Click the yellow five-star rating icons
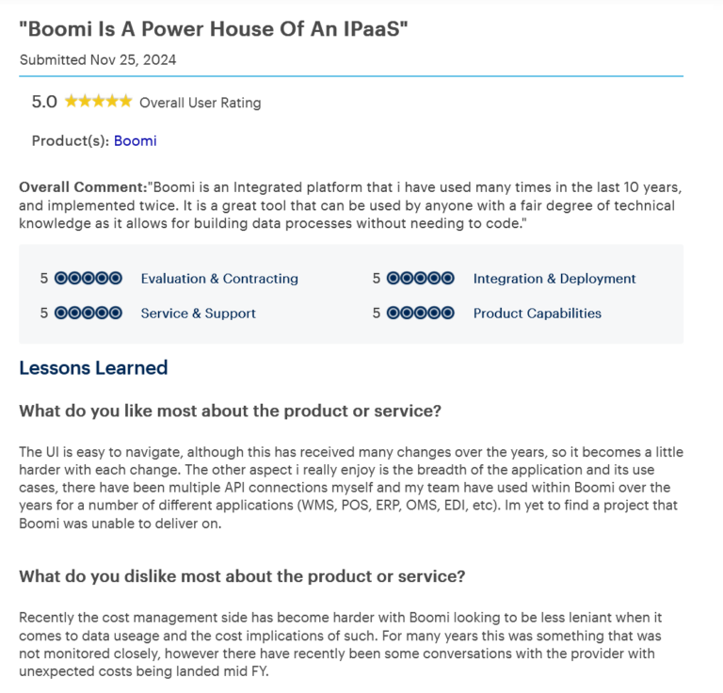The width and height of the screenshot is (723, 693). pyautogui.click(x=98, y=102)
